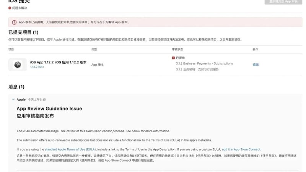Image resolution: width=306 pixels, height=172 pixels.
Task: Click the App Review Guideline Issue heading
Action: (49, 109)
